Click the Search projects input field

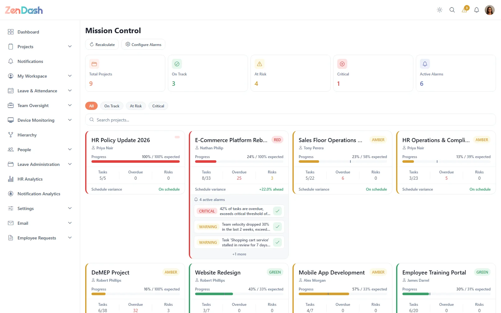click(291, 120)
